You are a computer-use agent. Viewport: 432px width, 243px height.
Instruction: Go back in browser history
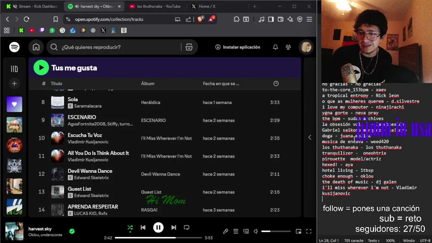pyautogui.click(x=7, y=19)
